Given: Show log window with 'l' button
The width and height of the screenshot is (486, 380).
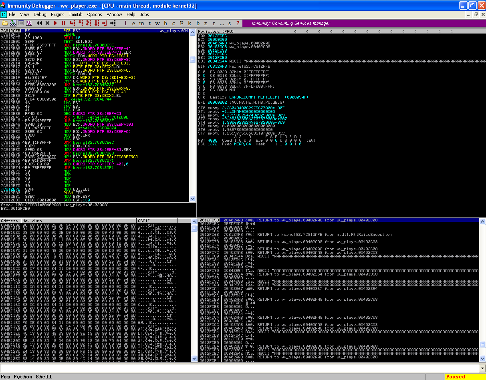Looking at the screenshot, I should tap(125, 23).
